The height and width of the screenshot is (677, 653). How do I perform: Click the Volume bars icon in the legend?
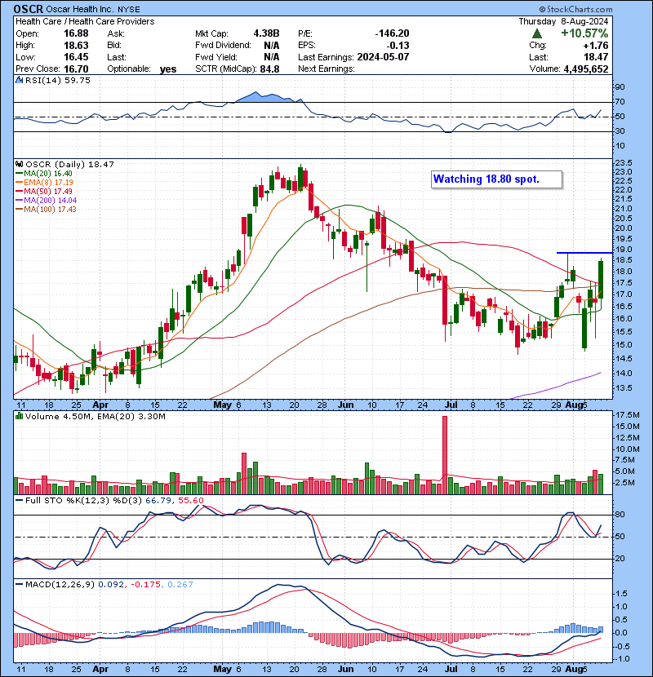coord(20,416)
